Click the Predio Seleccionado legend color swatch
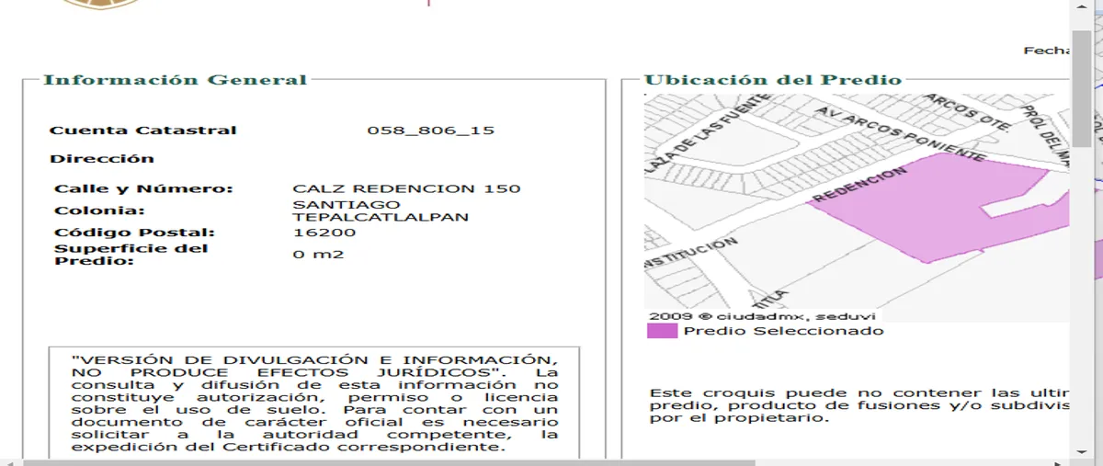 (x=662, y=331)
